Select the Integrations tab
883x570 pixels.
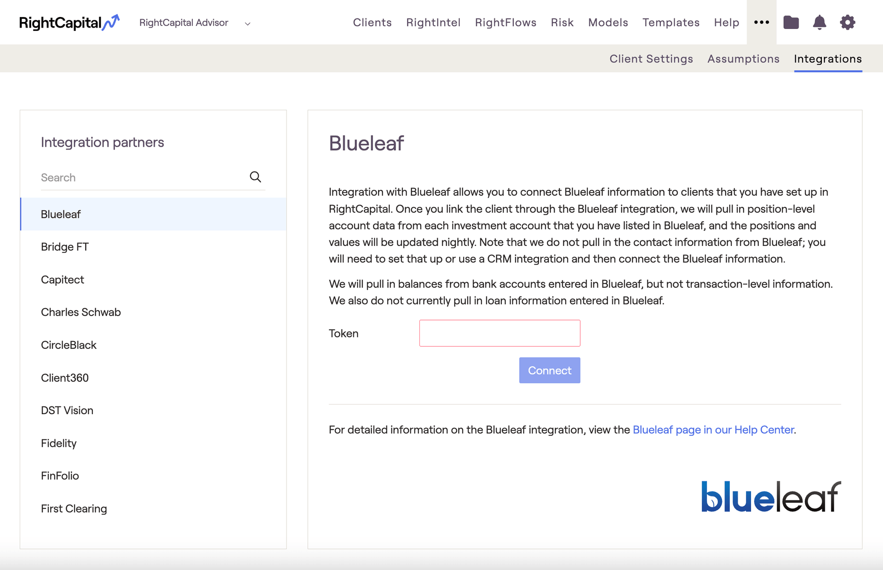tap(828, 59)
